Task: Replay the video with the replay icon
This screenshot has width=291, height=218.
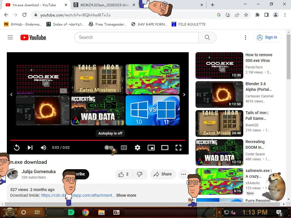Action: (x=17, y=148)
